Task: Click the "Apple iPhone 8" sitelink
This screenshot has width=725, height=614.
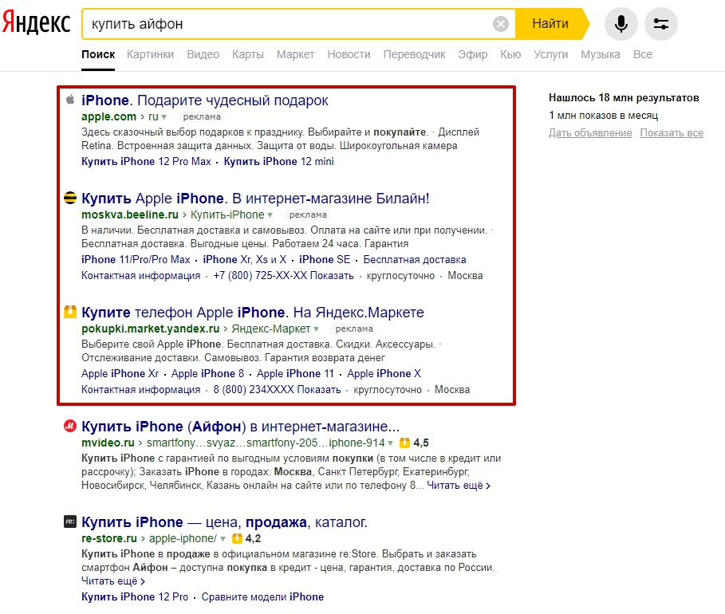Action: pos(207,373)
